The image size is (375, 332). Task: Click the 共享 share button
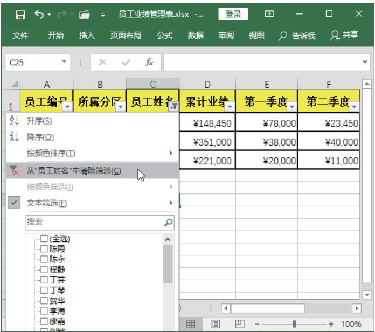(344, 36)
